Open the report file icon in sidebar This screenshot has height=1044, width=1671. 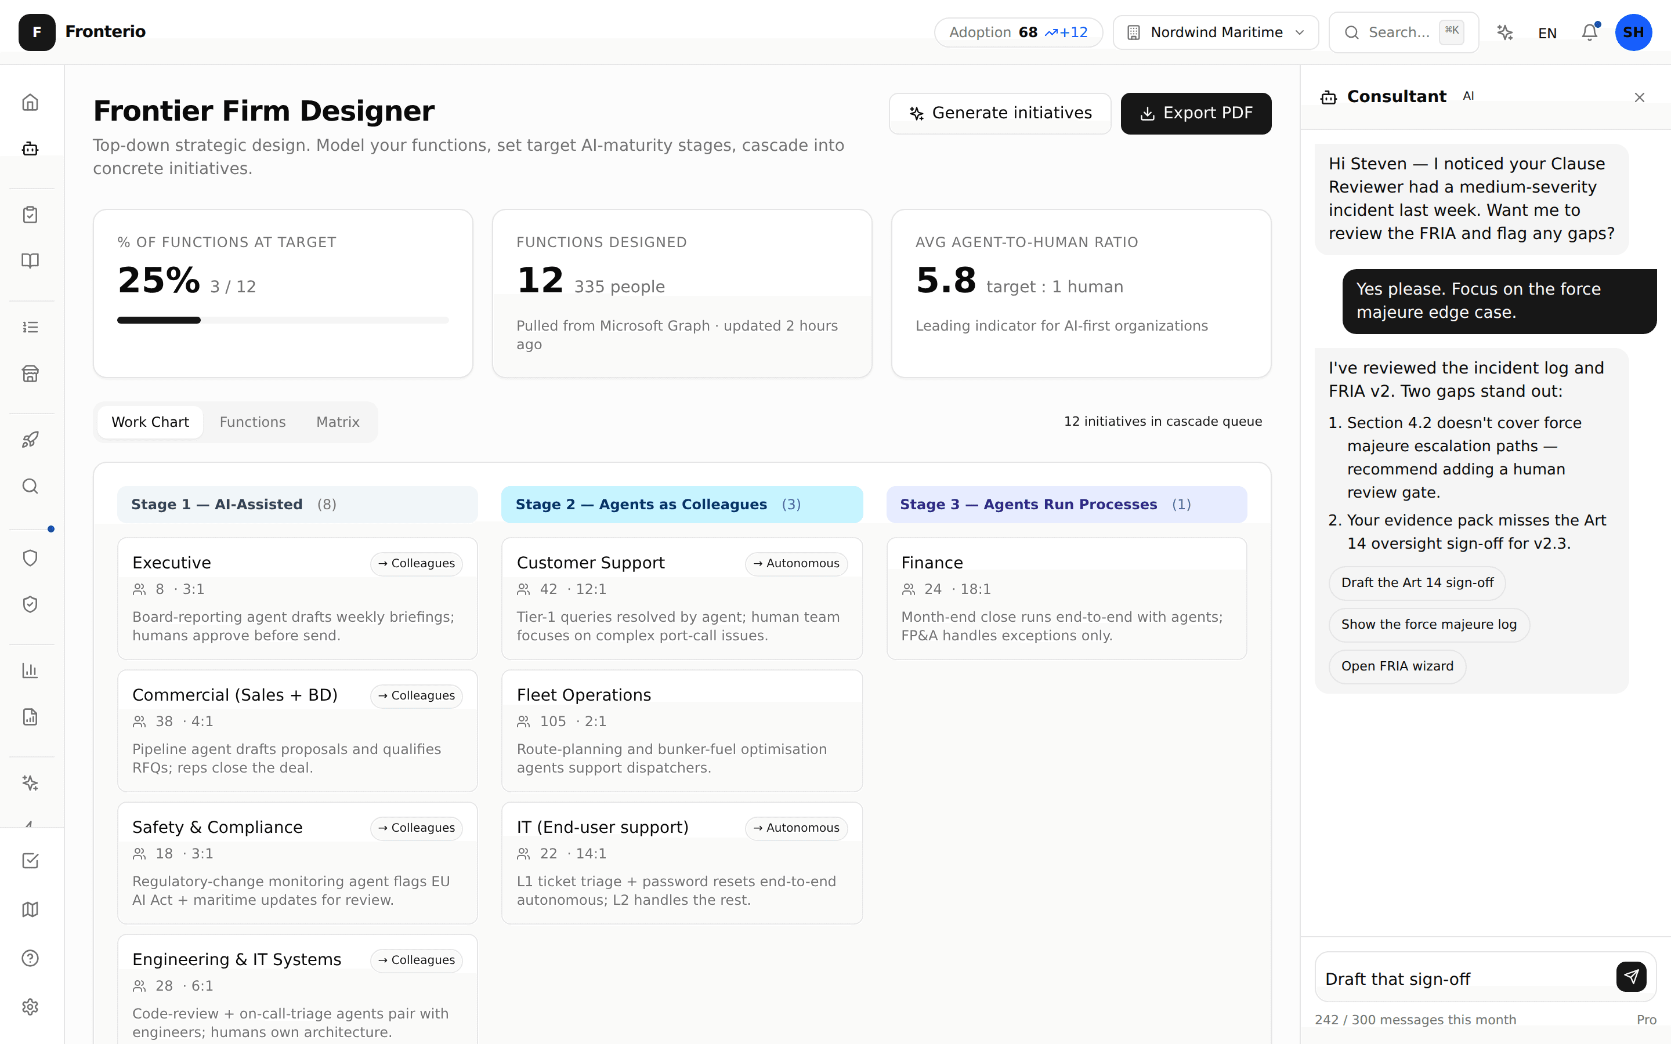[30, 717]
